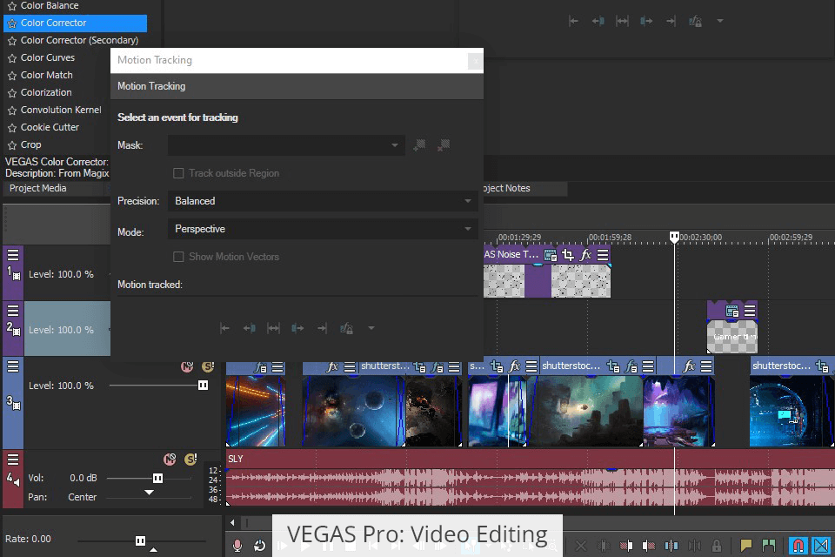Image resolution: width=835 pixels, height=557 pixels.
Task: Open event FX on the Noise Texture clip
Action: pyautogui.click(x=585, y=255)
